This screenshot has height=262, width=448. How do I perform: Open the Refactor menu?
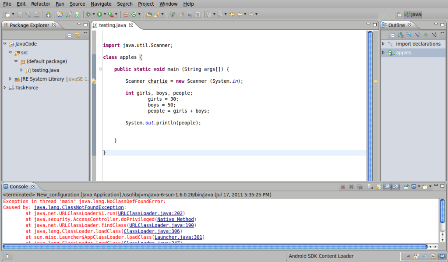click(x=41, y=4)
